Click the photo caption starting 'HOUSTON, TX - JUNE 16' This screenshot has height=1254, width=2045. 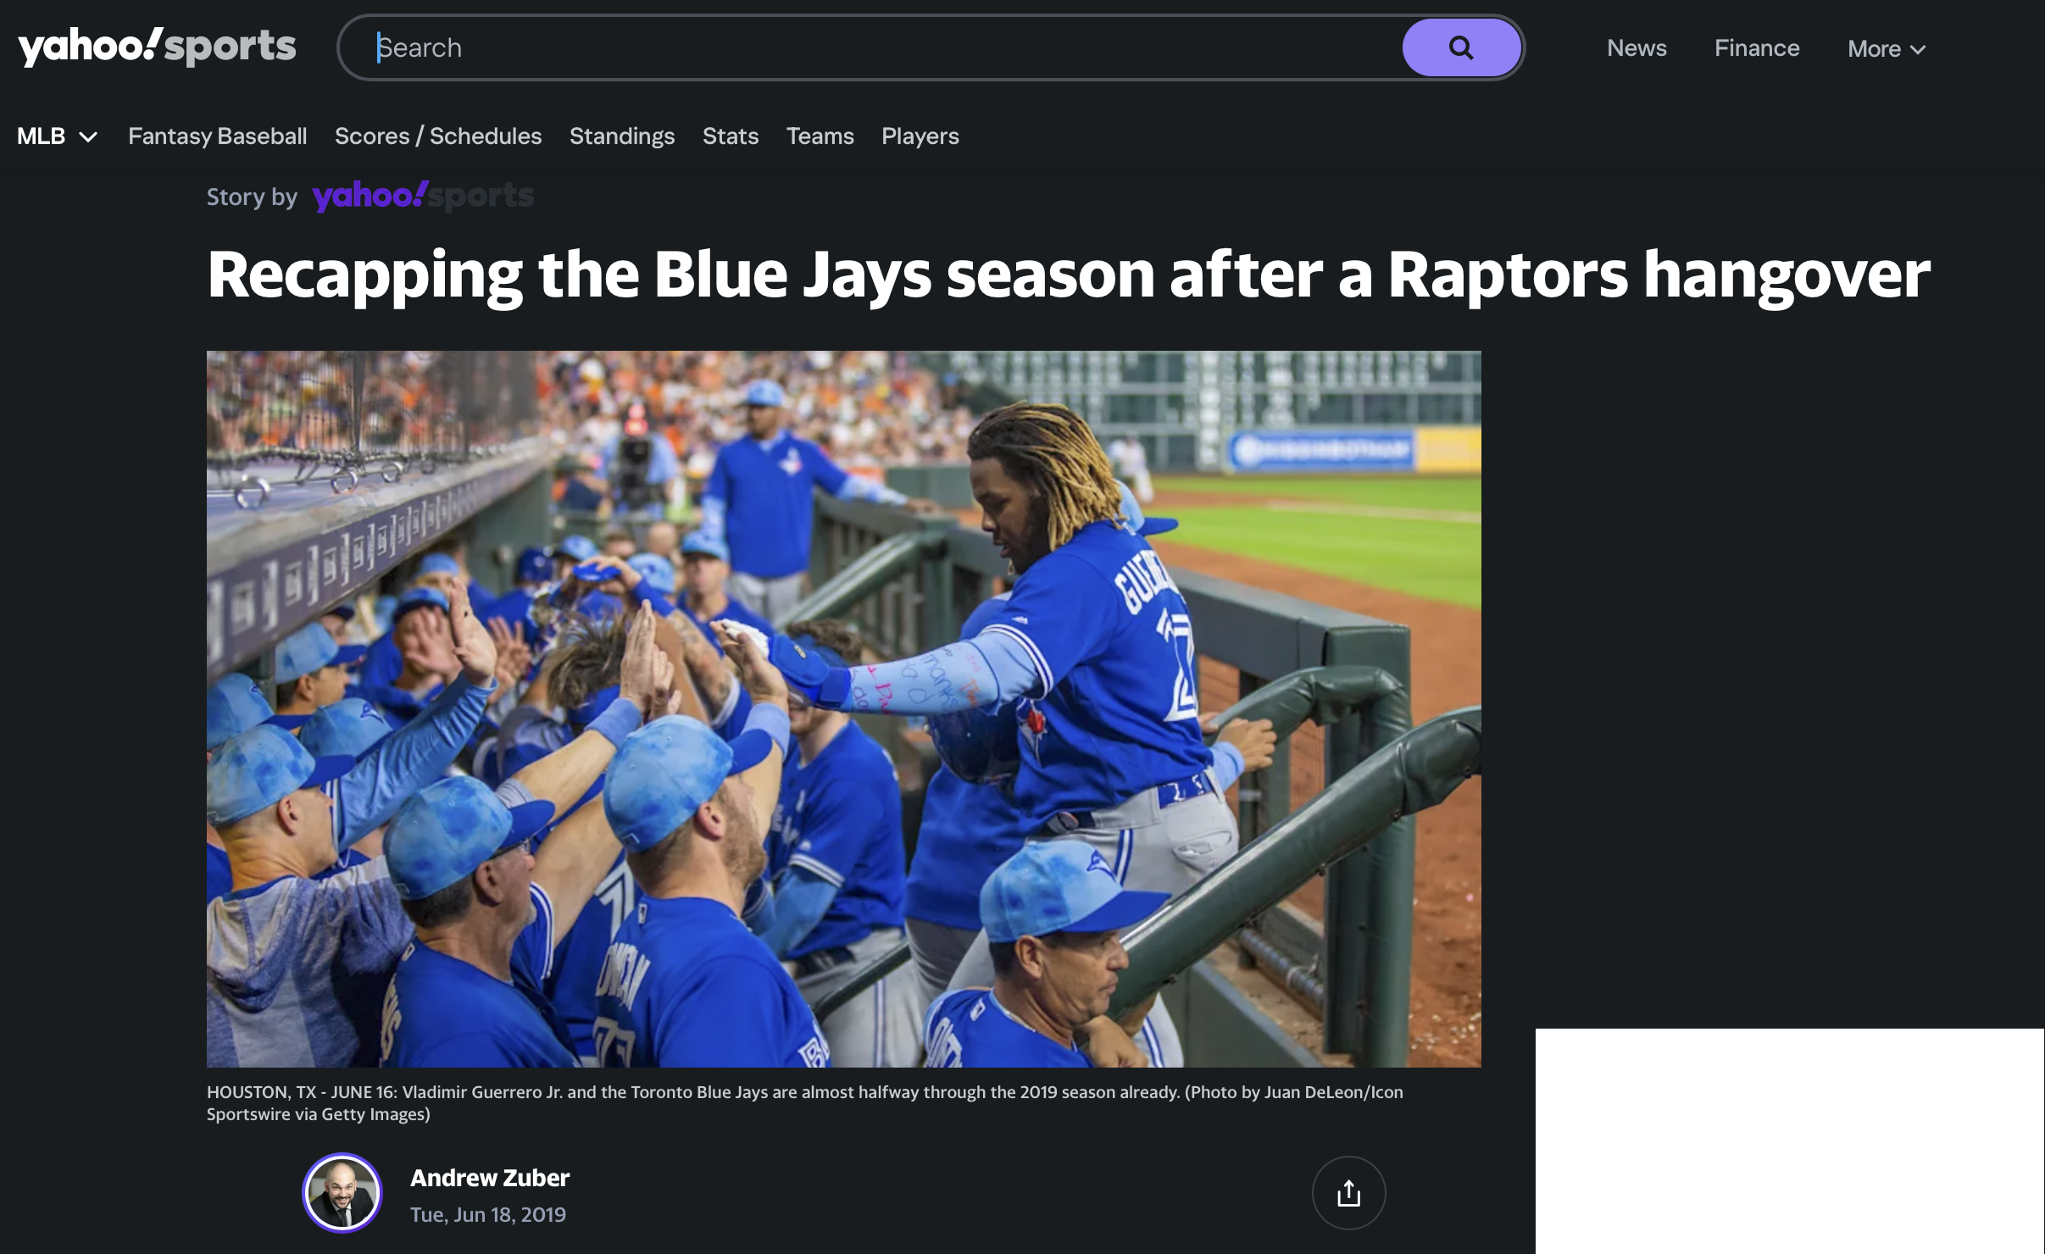(805, 1103)
